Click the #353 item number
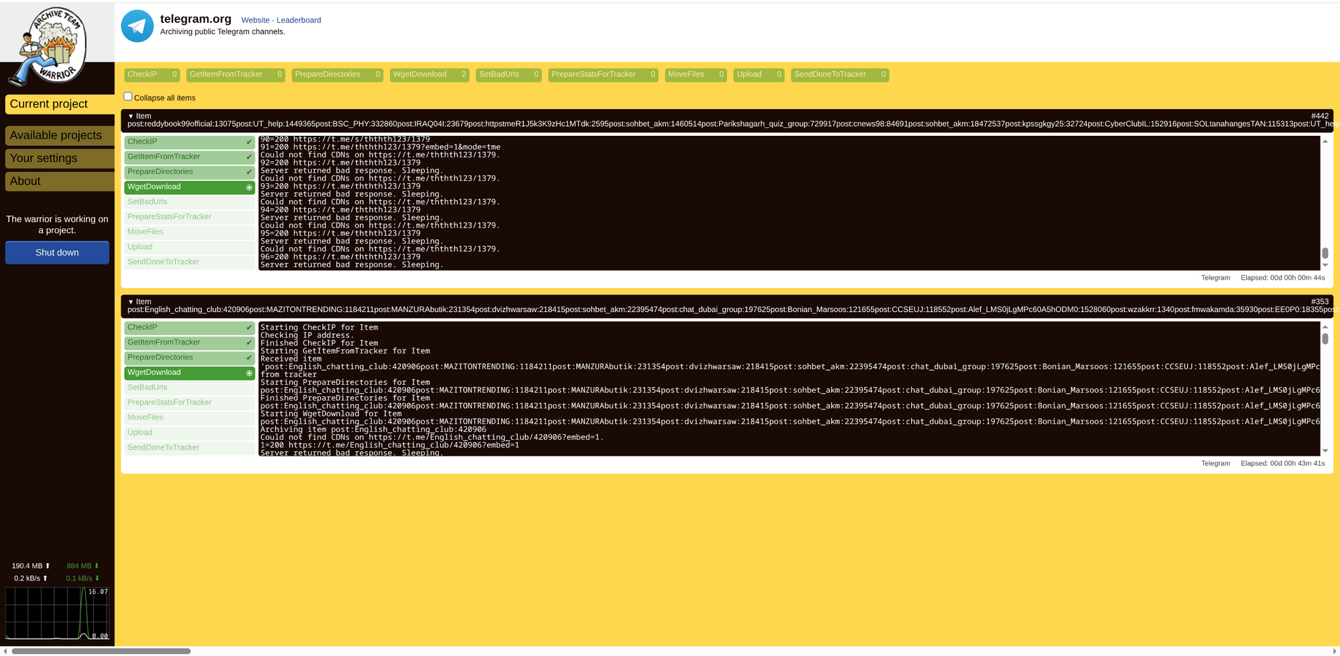The image size is (1340, 656). (1319, 302)
